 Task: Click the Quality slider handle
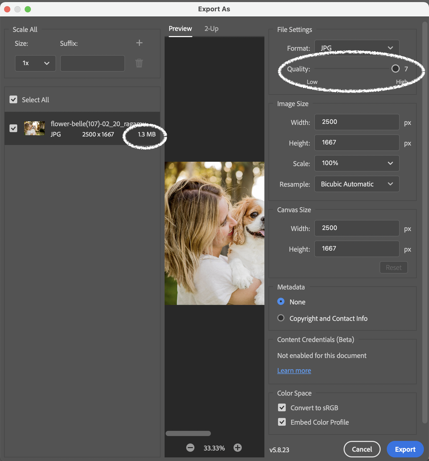(x=395, y=69)
